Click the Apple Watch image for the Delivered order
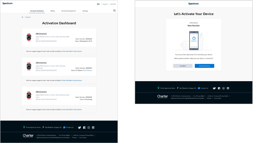Image resolution: width=253 pixels, height=143 pixels. tap(29, 37)
